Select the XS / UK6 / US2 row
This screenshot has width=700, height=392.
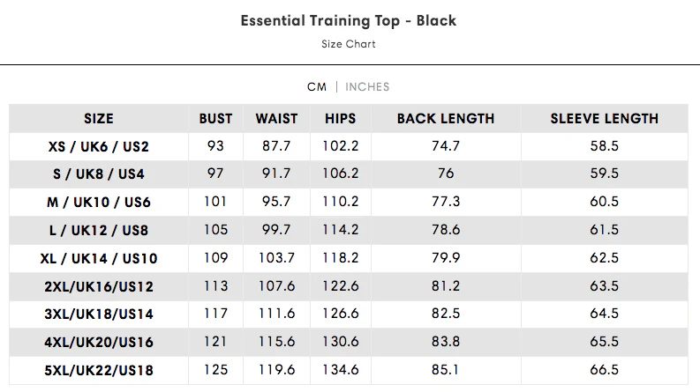99,146
